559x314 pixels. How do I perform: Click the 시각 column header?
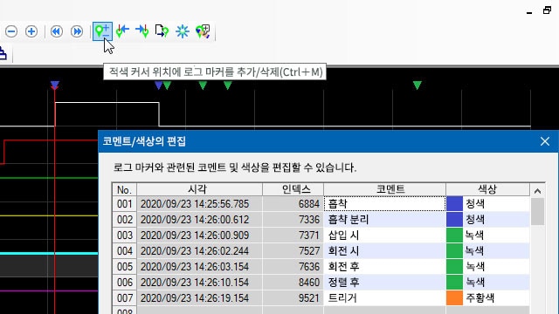[x=200, y=189]
